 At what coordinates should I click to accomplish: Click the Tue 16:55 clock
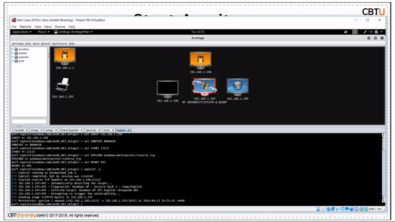point(198,32)
